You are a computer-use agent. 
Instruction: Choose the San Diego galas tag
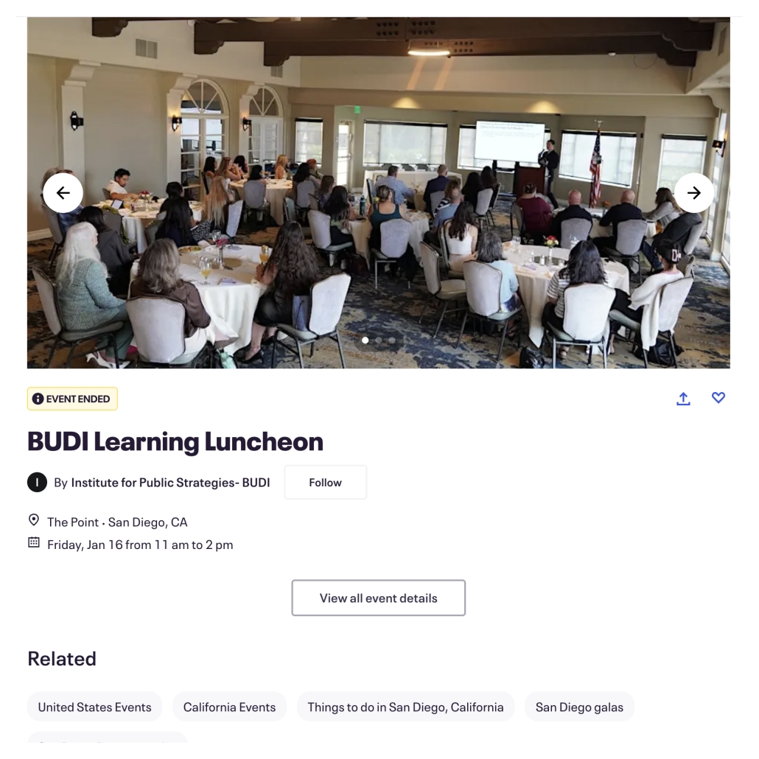pyautogui.click(x=579, y=707)
